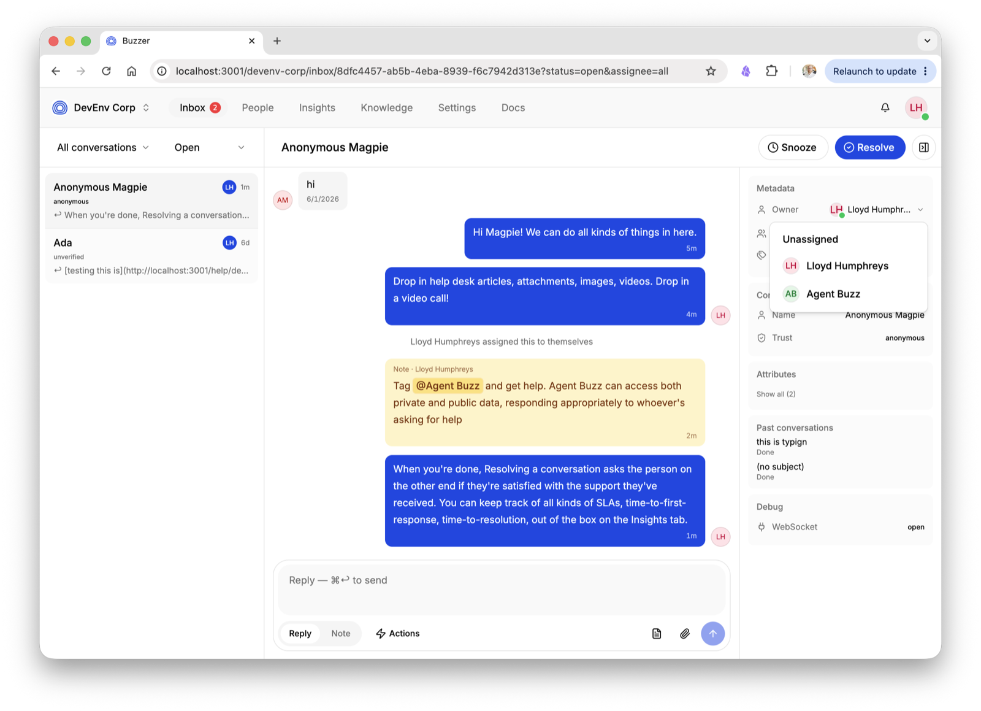Click the team people icon in Metadata

click(762, 234)
